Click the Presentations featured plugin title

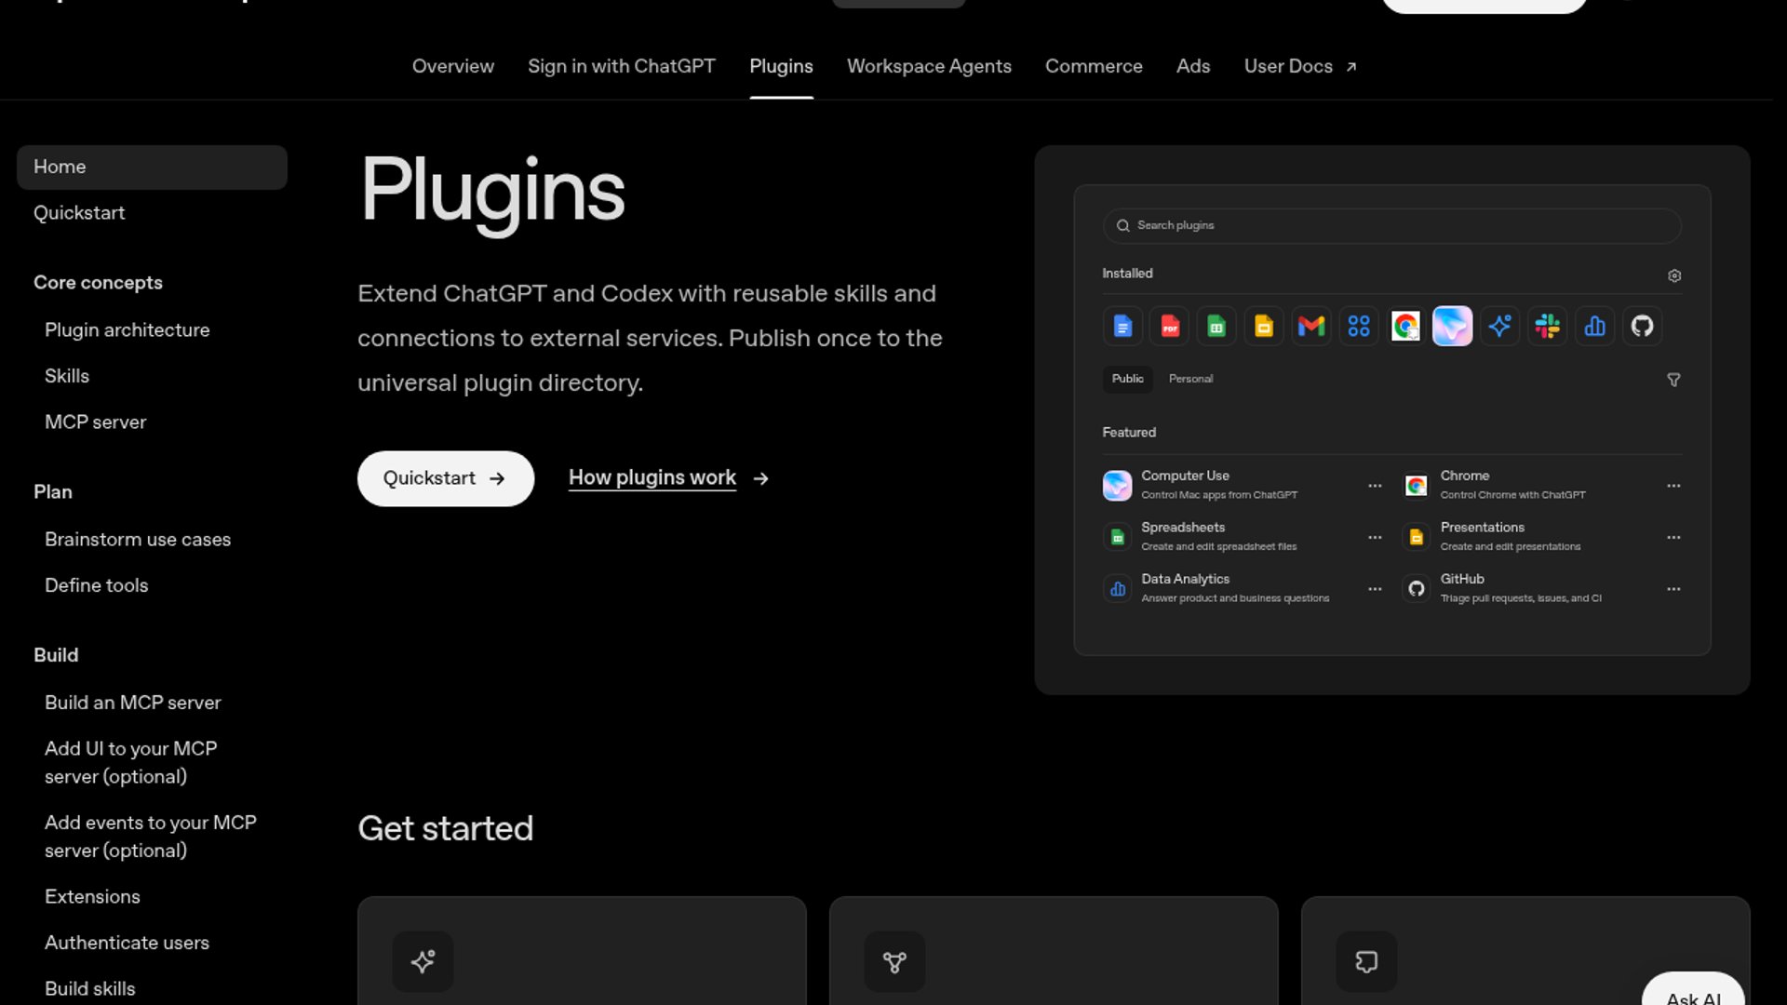tap(1483, 528)
